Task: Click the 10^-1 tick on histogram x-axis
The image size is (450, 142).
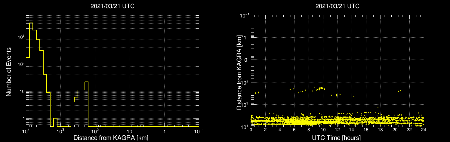Action: (x=199, y=131)
